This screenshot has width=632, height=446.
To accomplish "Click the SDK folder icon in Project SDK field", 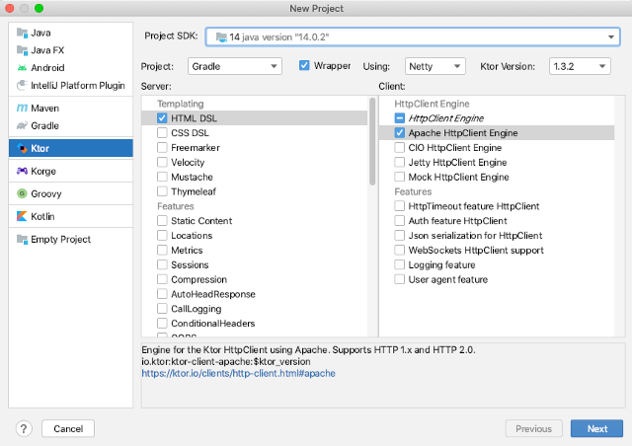I will (221, 37).
